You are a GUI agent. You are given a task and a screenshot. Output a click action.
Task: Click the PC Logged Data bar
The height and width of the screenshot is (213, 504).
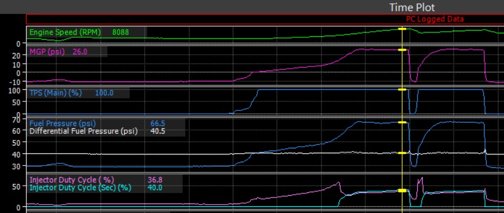[265, 19]
